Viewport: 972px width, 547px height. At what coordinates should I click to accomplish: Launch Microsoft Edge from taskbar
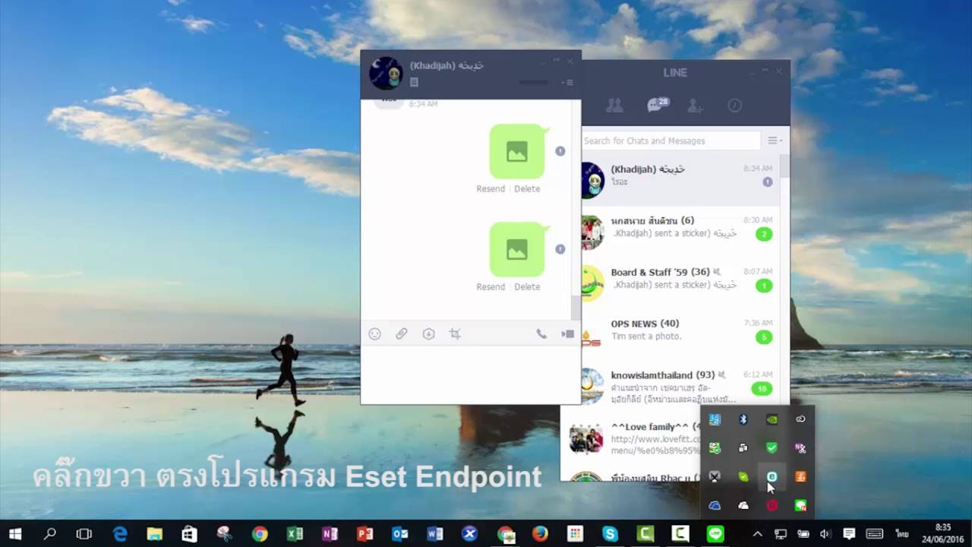[120, 534]
